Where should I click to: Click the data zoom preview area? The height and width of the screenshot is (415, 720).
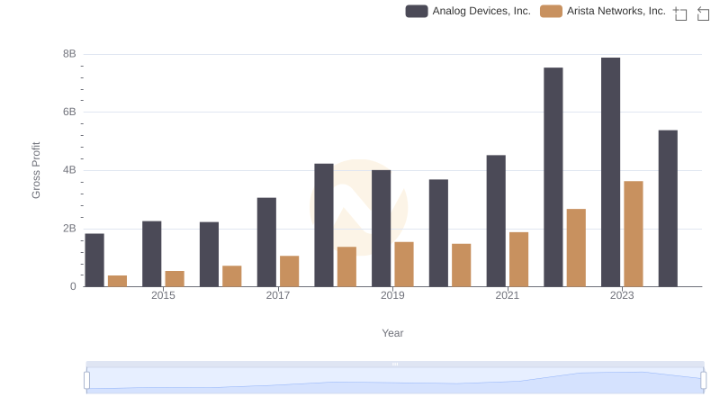[x=395, y=381]
